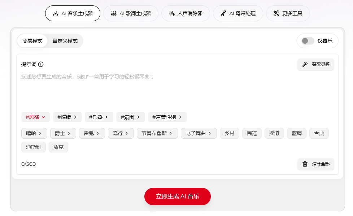The image size is (353, 216).
Task: Enable the 仅器乐 instrumental-only switch
Action: click(308, 41)
